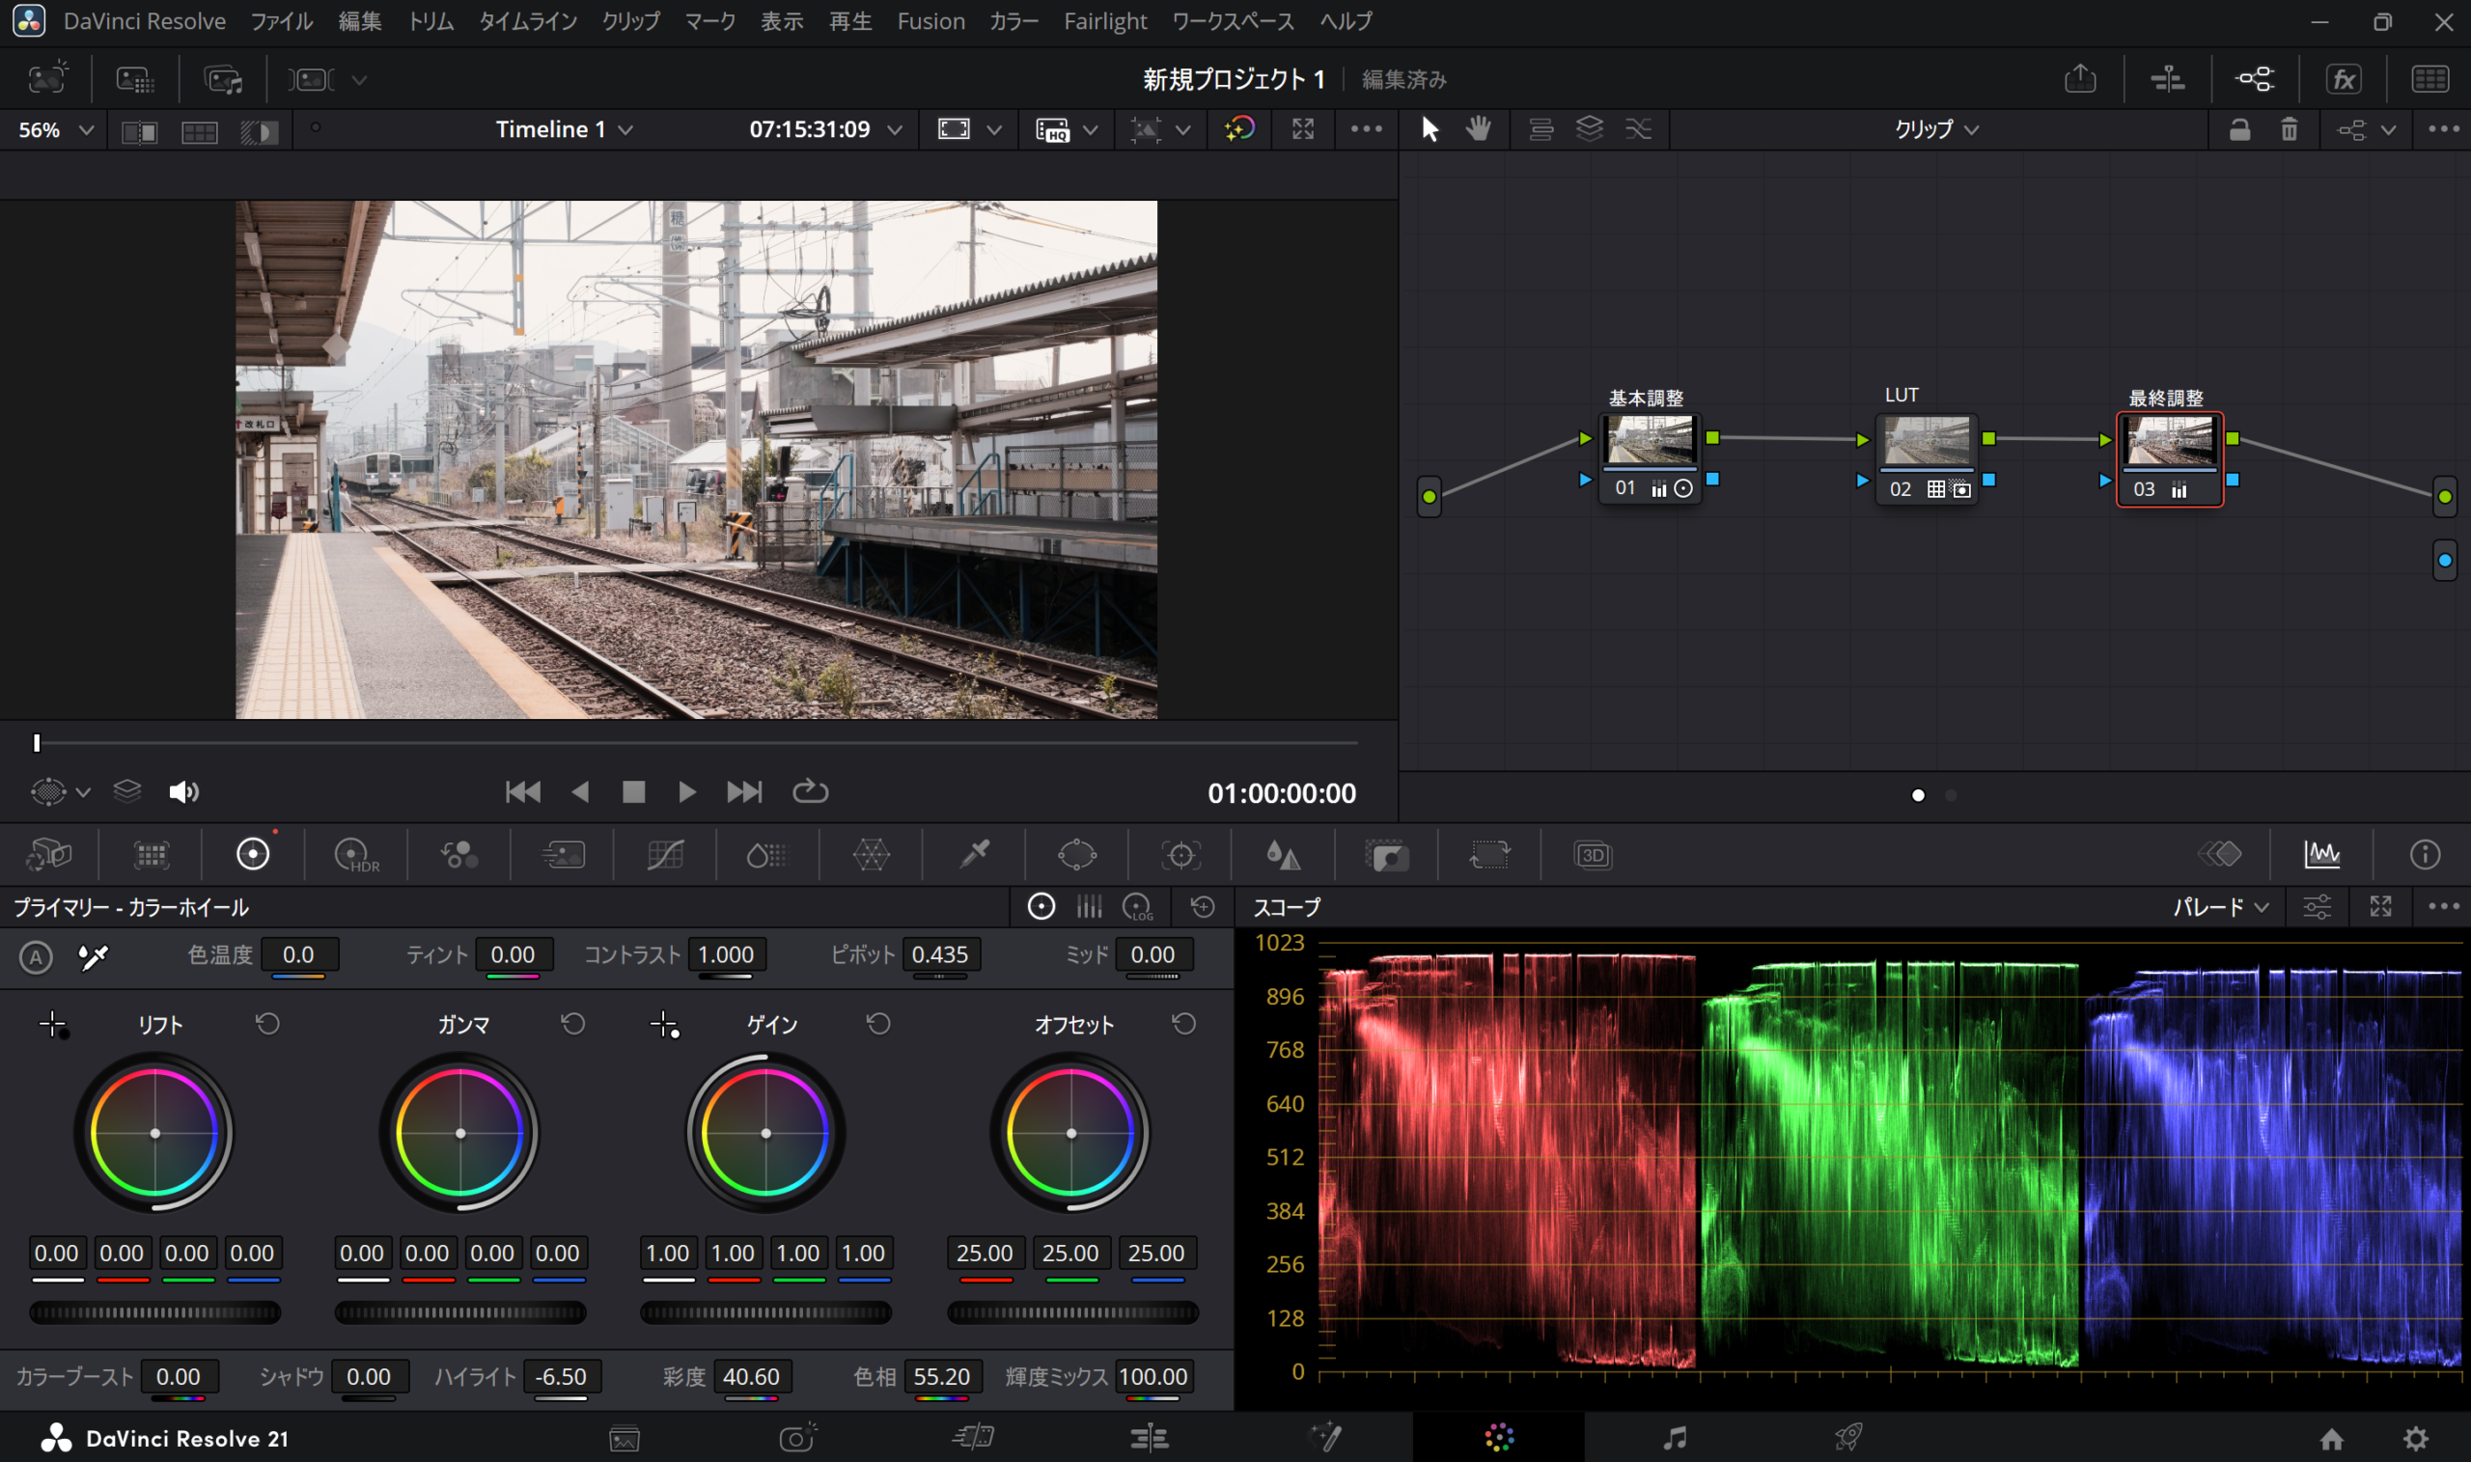
Task: Click the trash icon above node graph
Action: 2289,129
